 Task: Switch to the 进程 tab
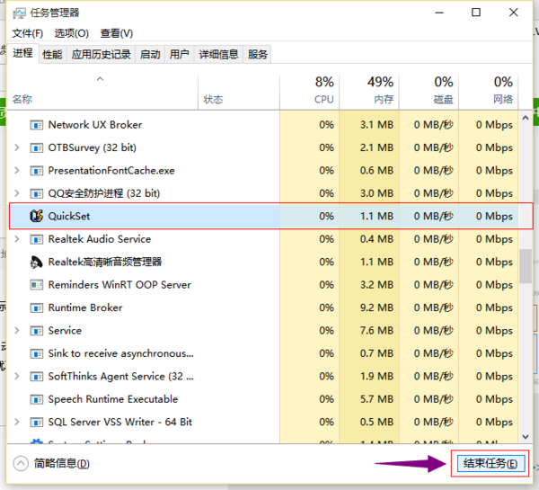pyautogui.click(x=22, y=53)
